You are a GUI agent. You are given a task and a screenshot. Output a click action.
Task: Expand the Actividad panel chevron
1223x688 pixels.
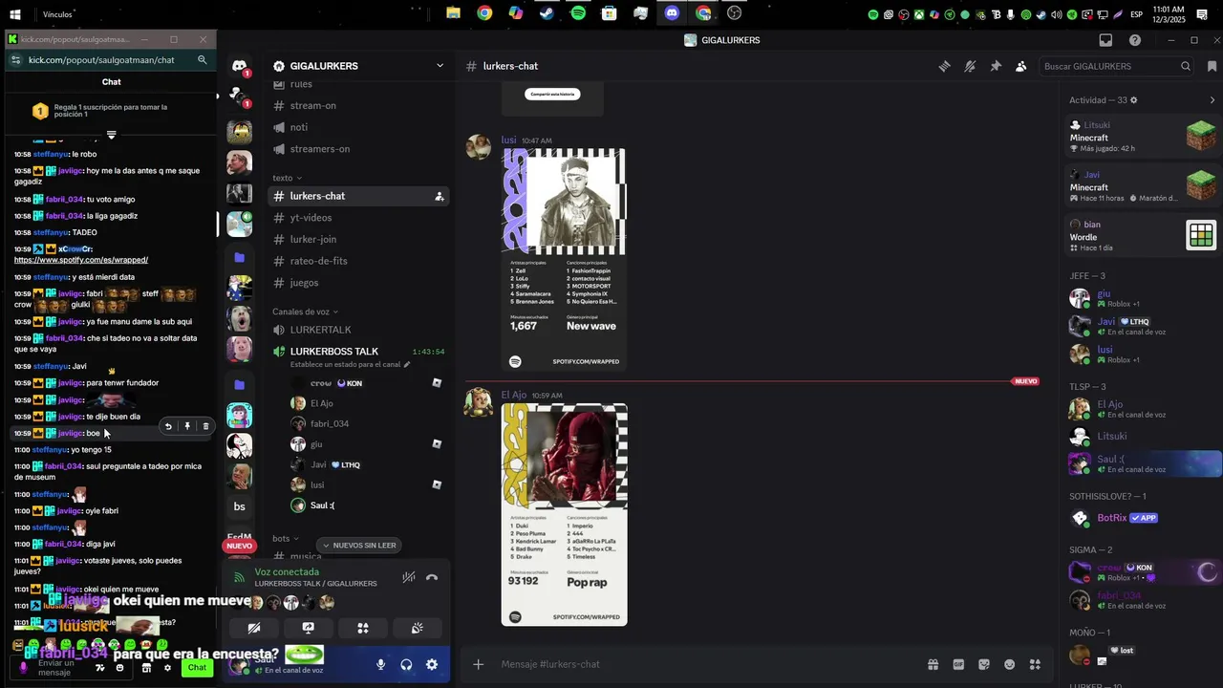[1212, 100]
